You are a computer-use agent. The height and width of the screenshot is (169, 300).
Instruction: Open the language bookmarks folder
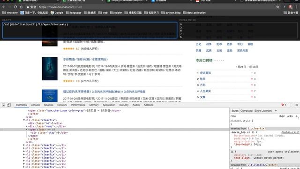click(x=74, y=13)
